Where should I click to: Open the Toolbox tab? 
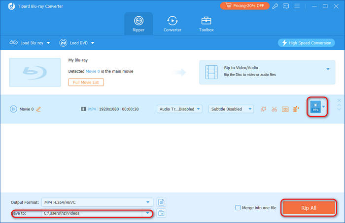206,24
